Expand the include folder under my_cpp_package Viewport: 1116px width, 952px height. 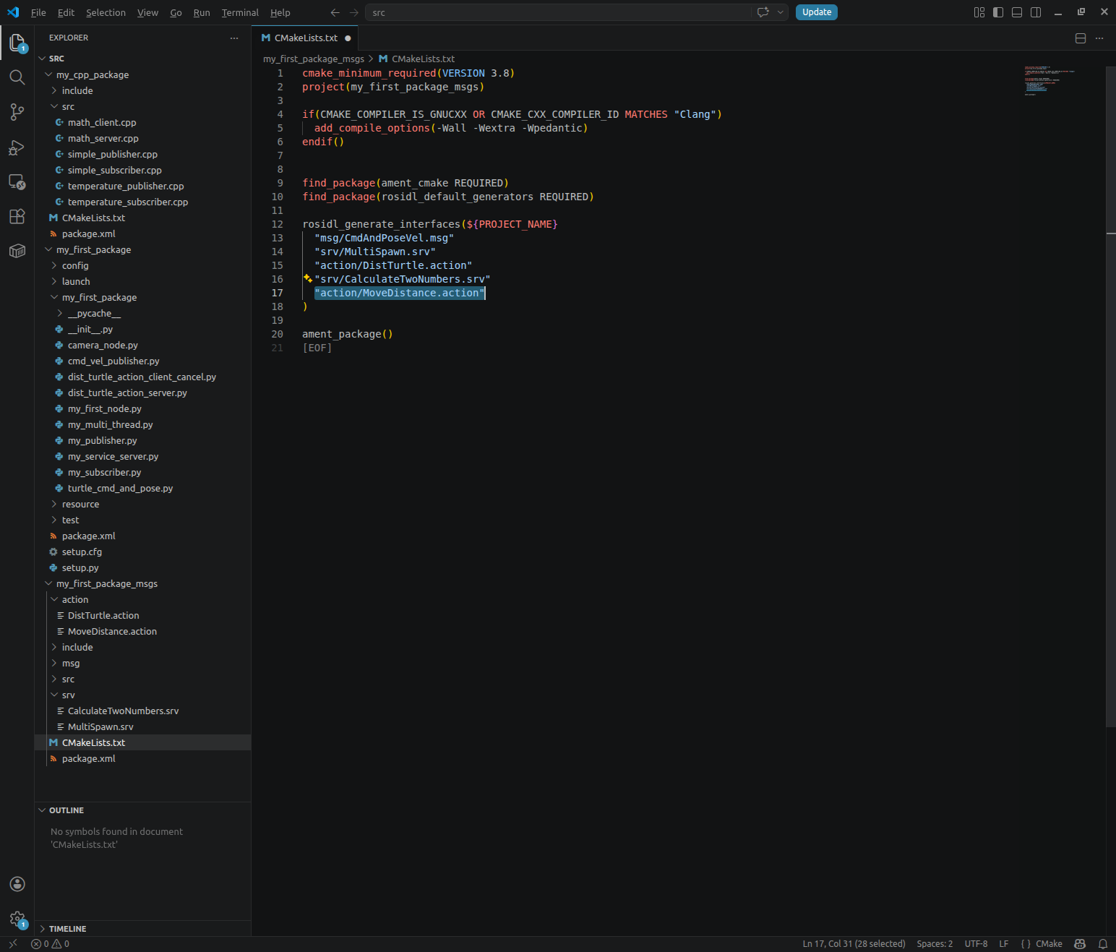pyautogui.click(x=54, y=90)
